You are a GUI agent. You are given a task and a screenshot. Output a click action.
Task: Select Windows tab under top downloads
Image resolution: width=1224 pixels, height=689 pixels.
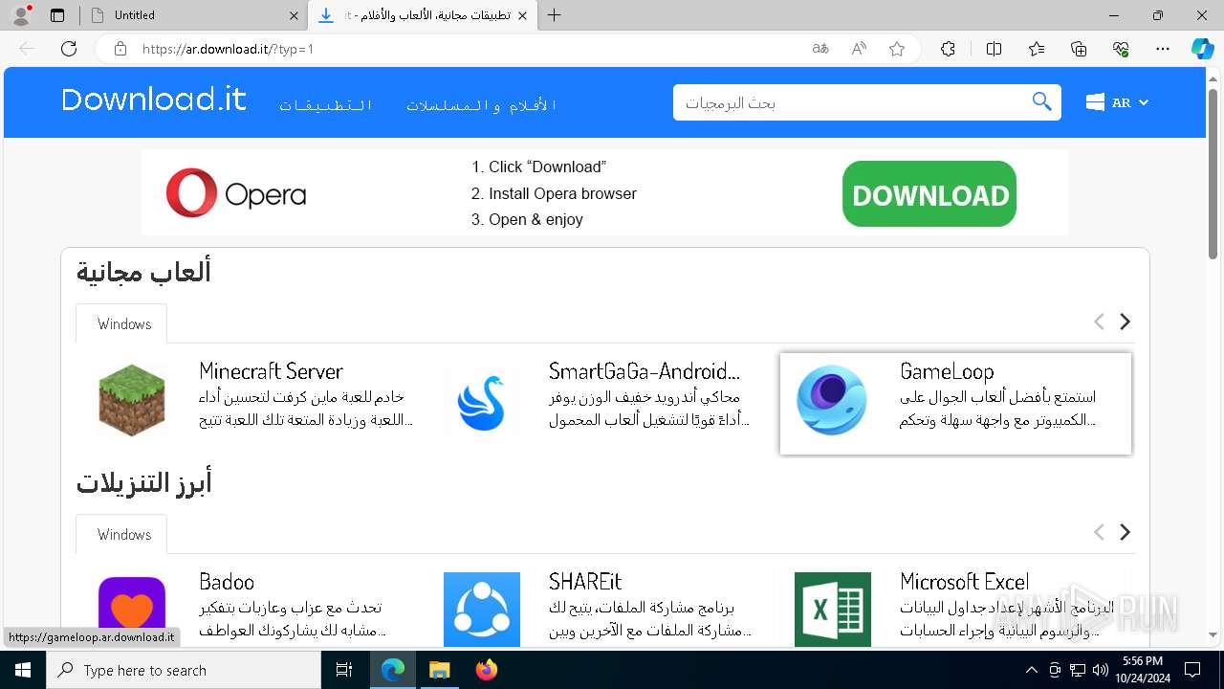[121, 534]
